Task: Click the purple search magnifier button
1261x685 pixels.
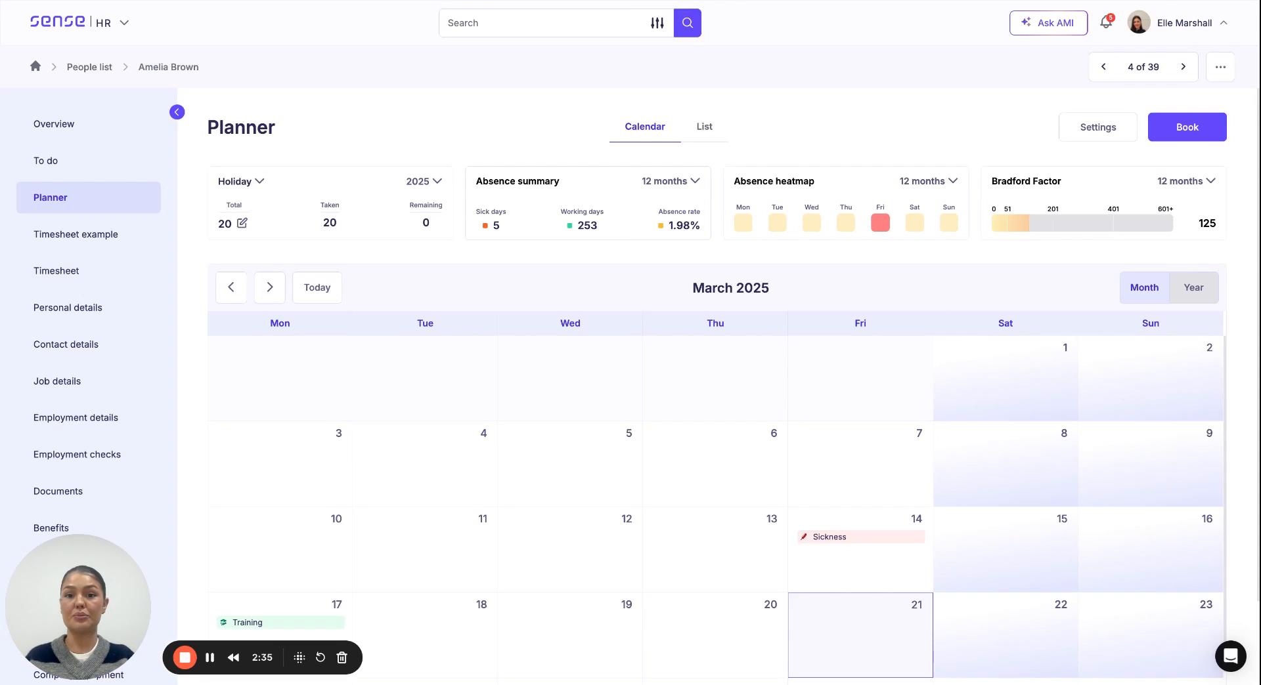Action: [x=687, y=22]
